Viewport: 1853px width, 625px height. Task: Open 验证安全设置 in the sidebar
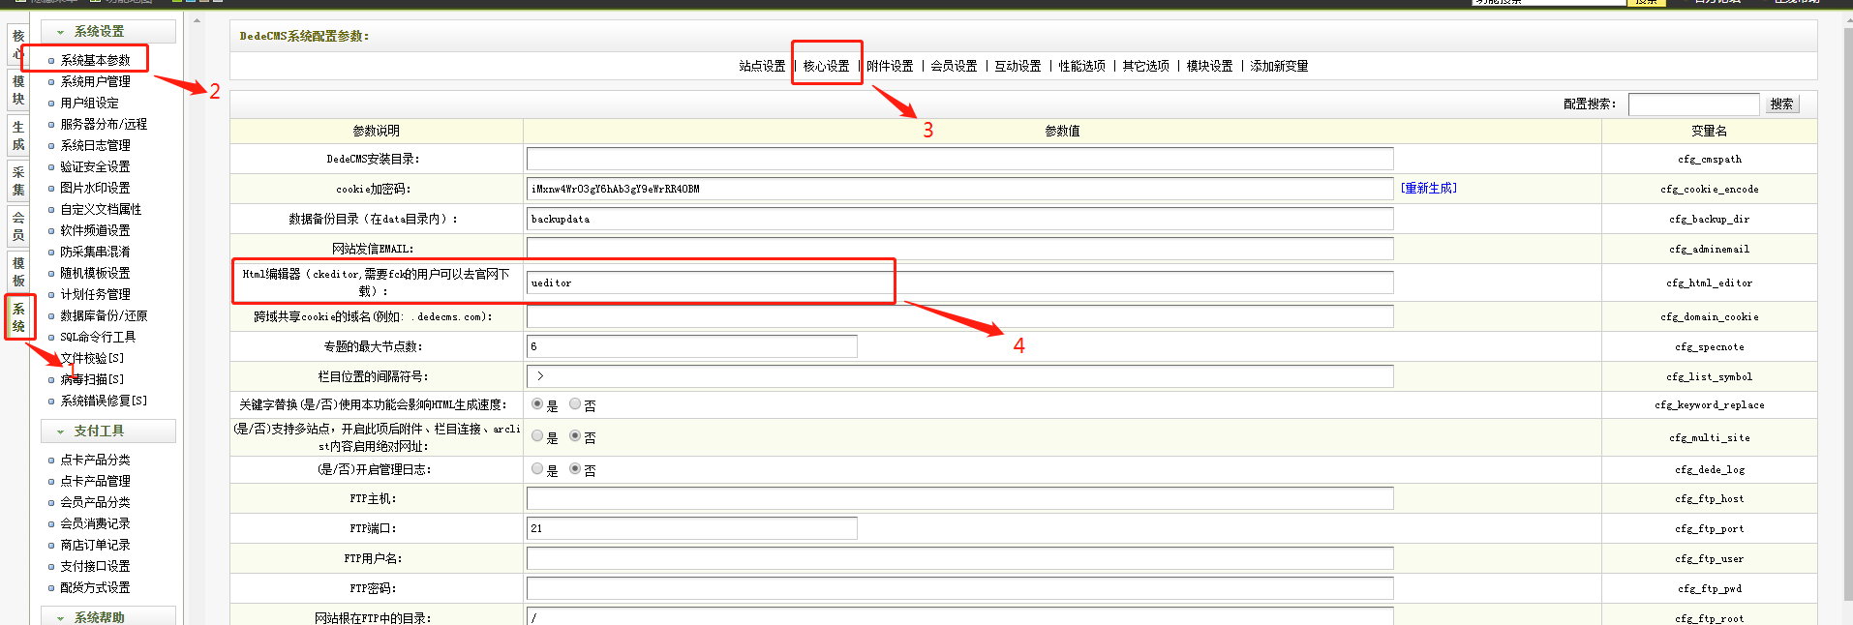[95, 166]
